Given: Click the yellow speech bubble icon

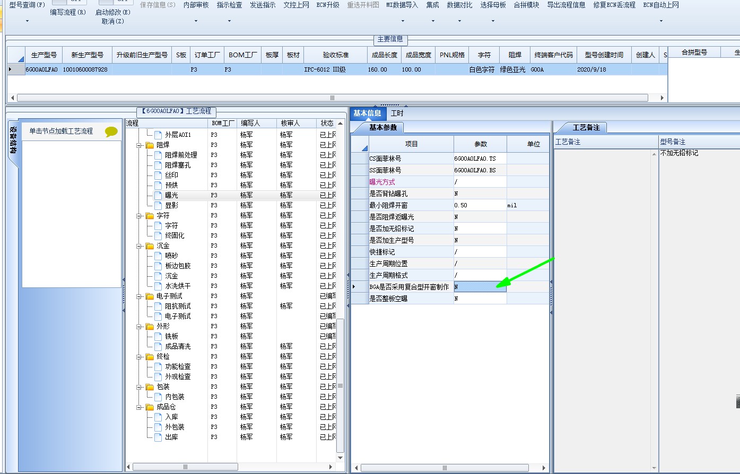Looking at the screenshot, I should click(x=111, y=132).
